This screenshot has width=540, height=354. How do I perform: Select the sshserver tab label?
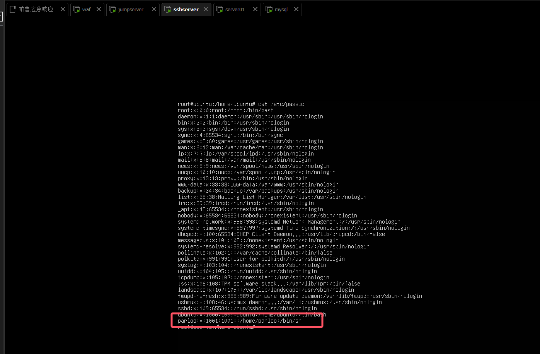186,9
